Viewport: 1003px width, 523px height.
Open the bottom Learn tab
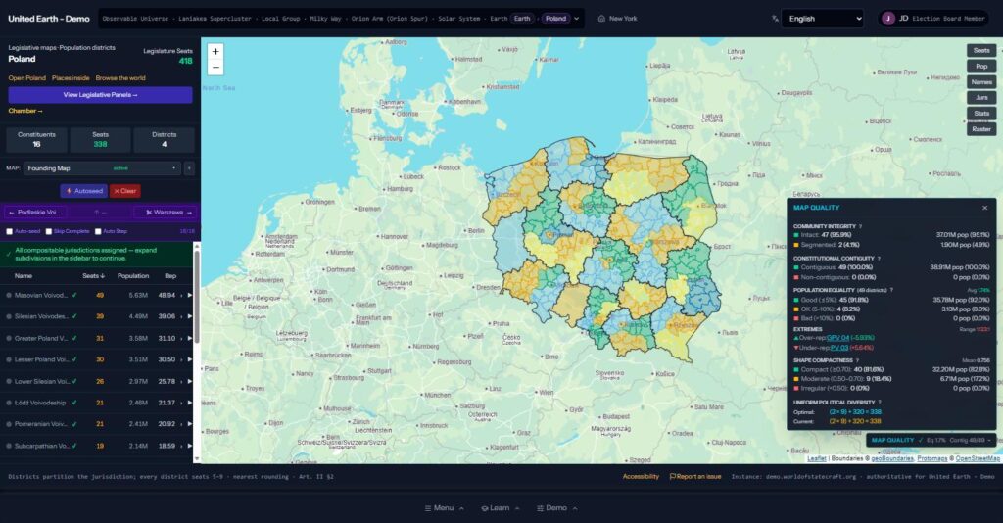501,508
